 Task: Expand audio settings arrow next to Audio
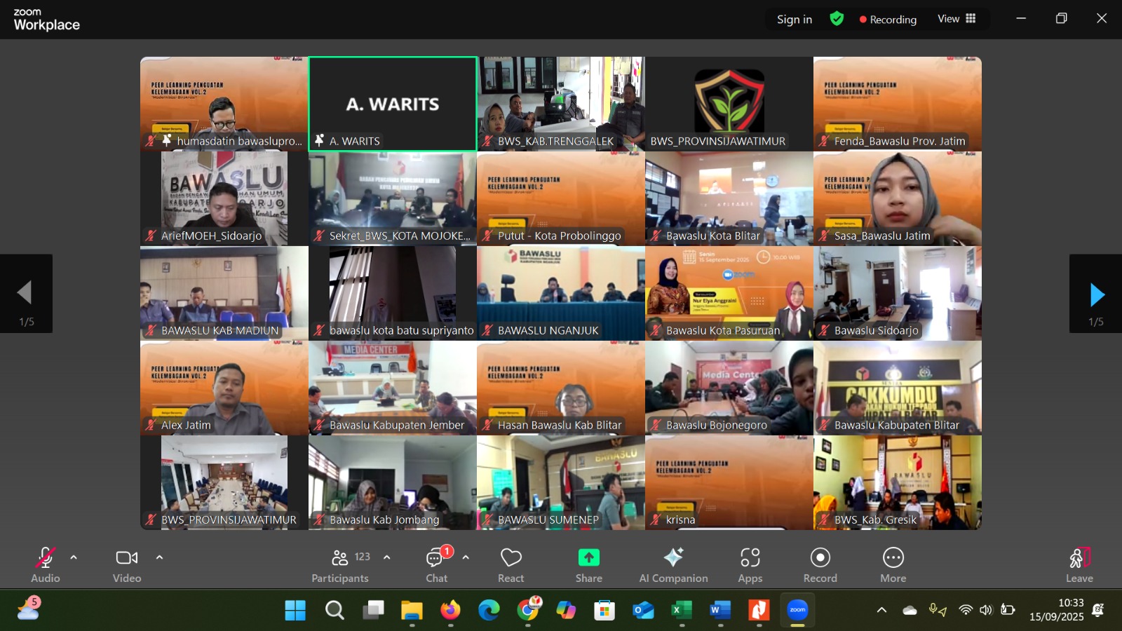tap(74, 557)
